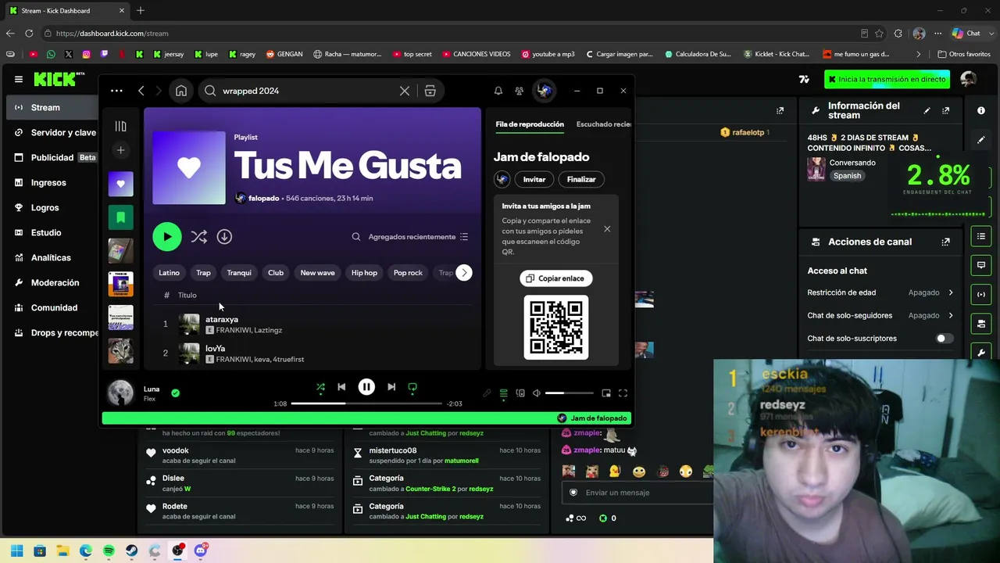Open Agregados recientemente sort dropdown
This screenshot has height=563, width=1000.
(x=418, y=237)
